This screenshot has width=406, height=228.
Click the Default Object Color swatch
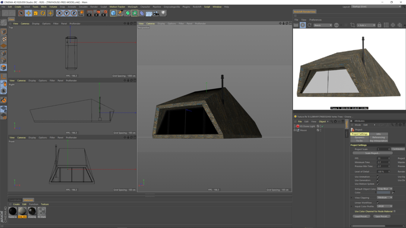384,192
